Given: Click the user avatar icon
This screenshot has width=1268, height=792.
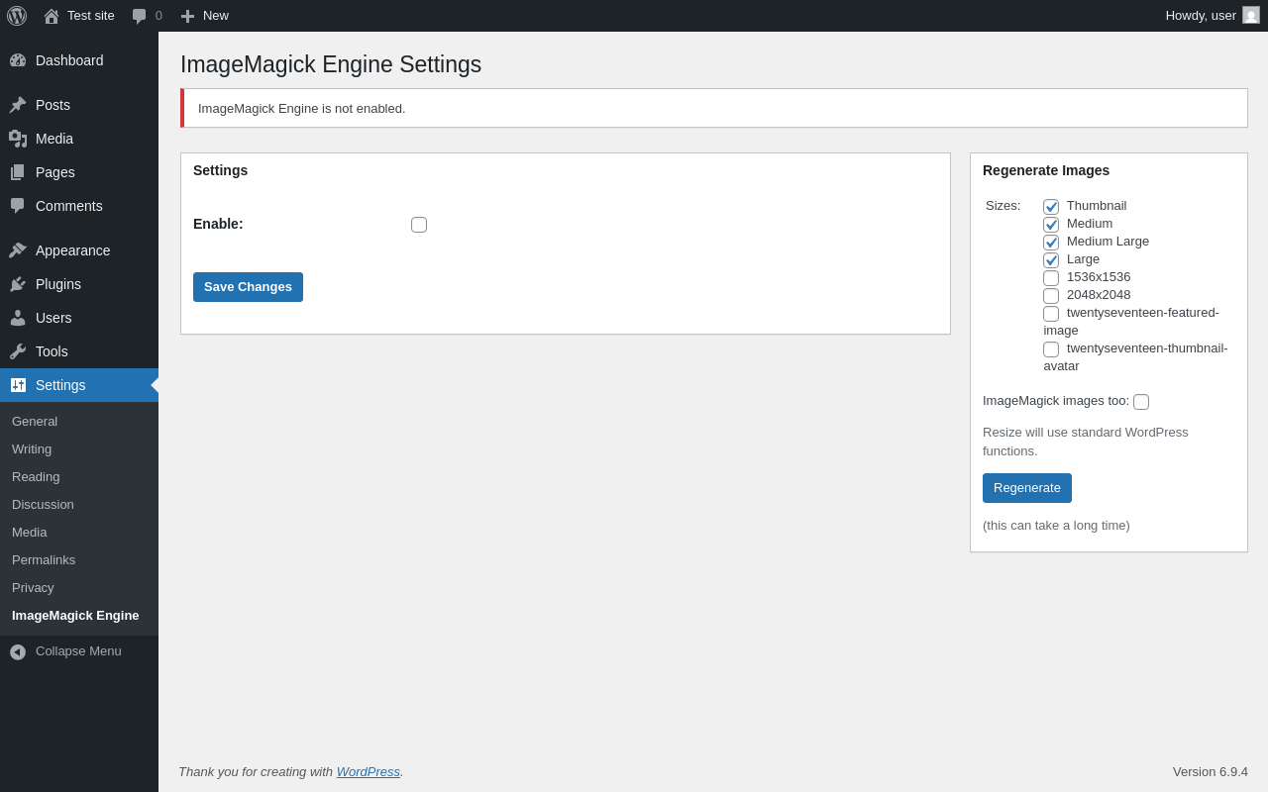Looking at the screenshot, I should (1251, 16).
